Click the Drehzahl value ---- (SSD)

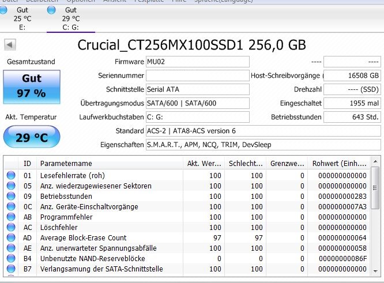tap(352, 89)
